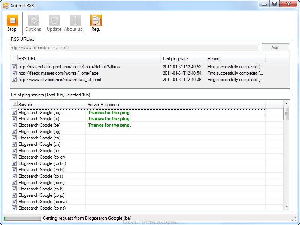Uncheck Blogsearch Google (co.cr) checkbox
This screenshot has height=225, width=300.
click(x=14, y=157)
